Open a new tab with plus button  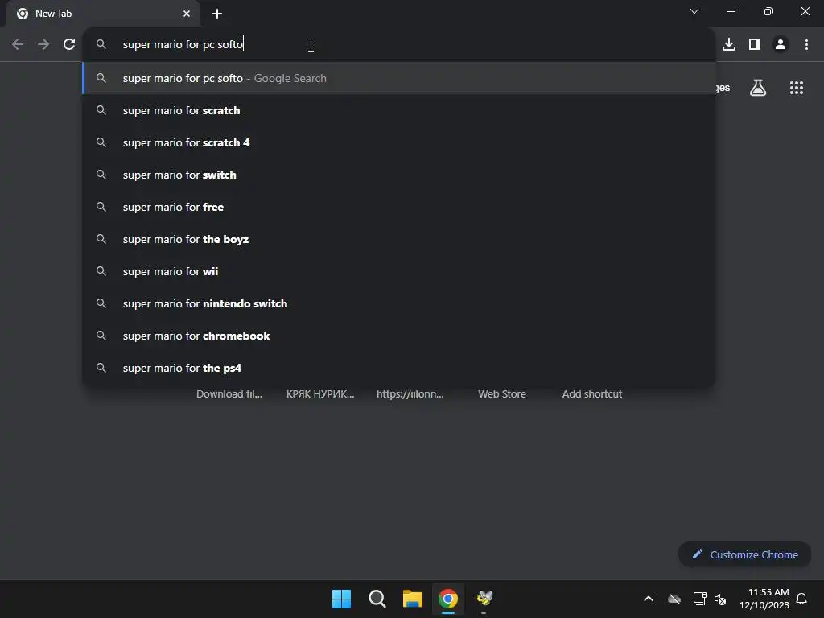click(217, 14)
